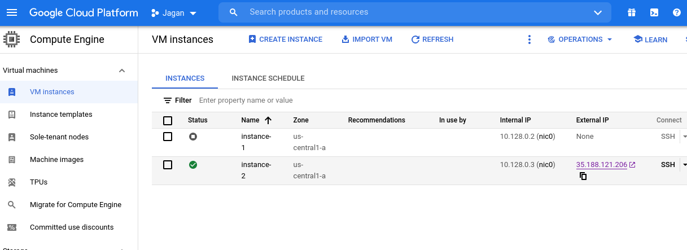Open SSH options dropdown for instance-1
This screenshot has width=687, height=250.
tap(685, 137)
